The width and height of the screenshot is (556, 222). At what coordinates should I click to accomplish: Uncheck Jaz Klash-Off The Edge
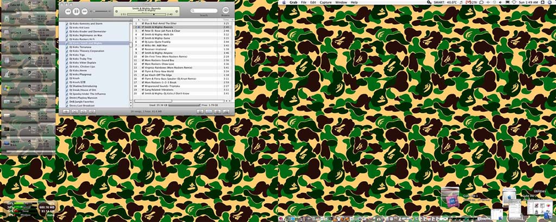[143, 75]
